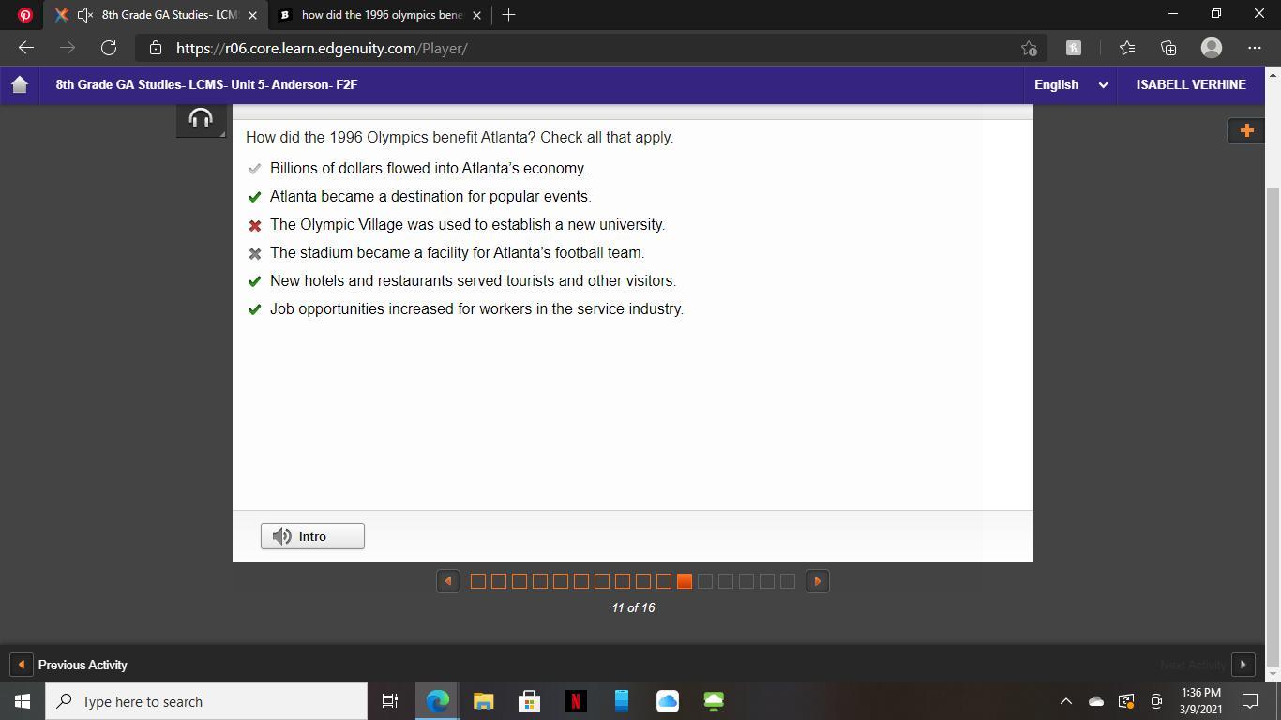Open the iCloud taskbar app
1281x720 pixels.
[667, 701]
